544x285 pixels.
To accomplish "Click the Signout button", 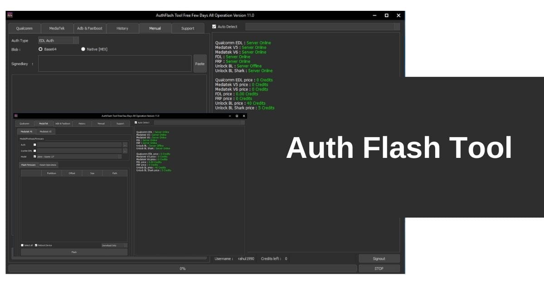I will click(379, 259).
